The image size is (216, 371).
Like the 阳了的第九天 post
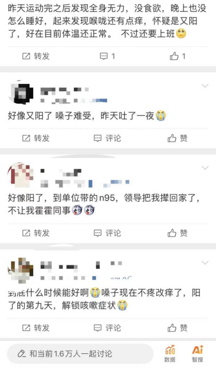point(178,328)
